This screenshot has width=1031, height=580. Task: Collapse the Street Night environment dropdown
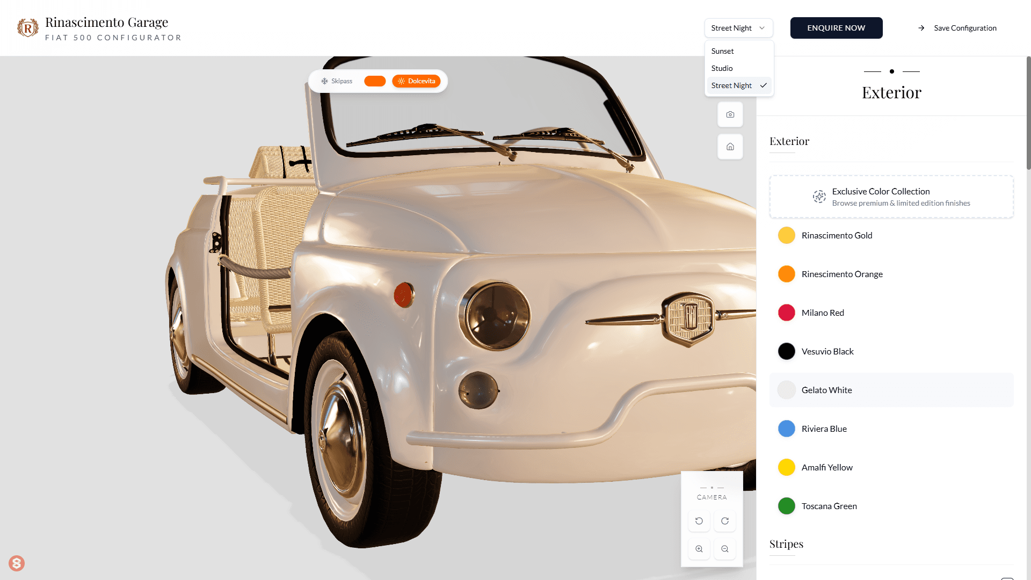click(738, 28)
